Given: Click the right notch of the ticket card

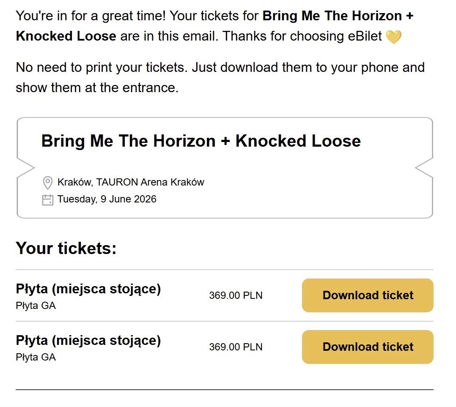Looking at the screenshot, I should point(424,168).
